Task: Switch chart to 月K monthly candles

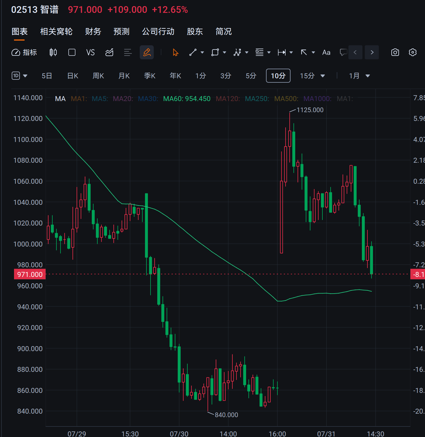Action: tap(124, 76)
